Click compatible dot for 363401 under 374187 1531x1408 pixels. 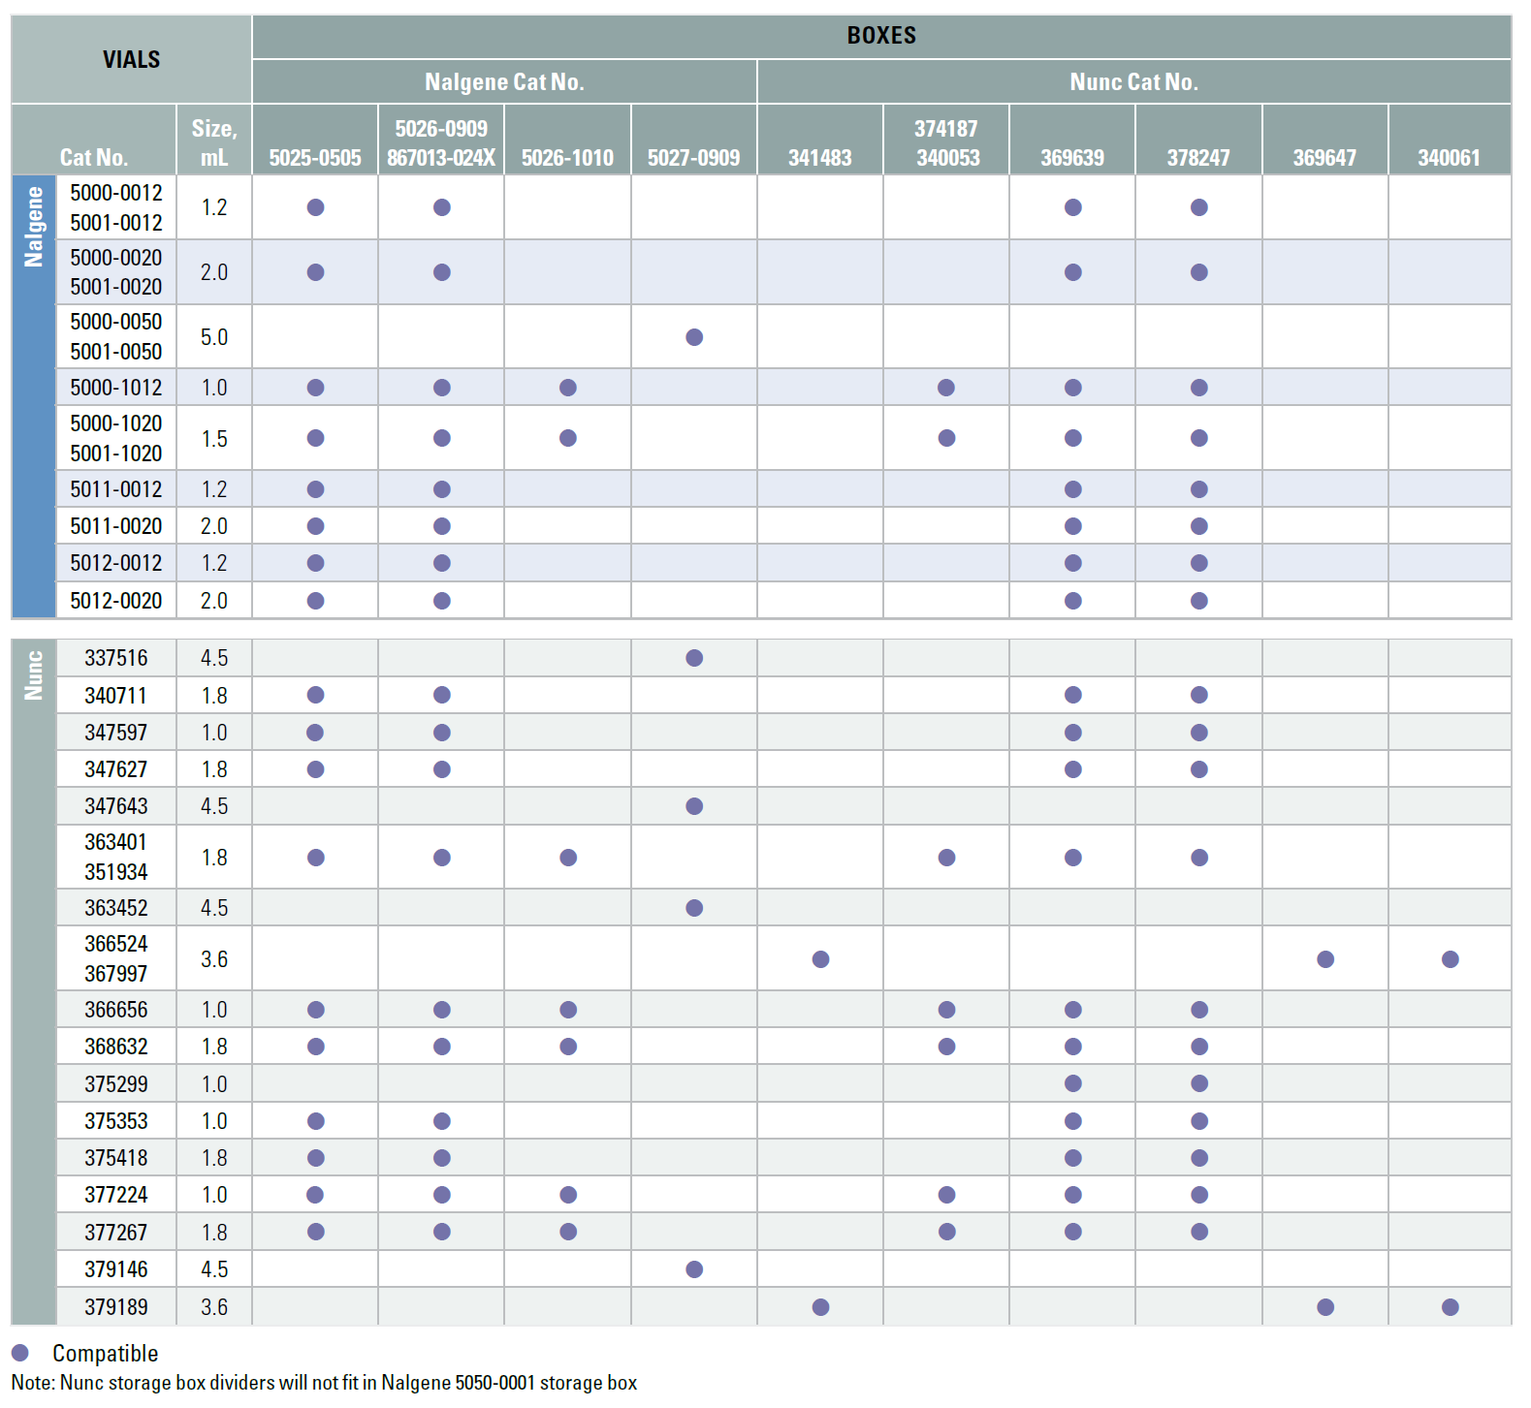pyautogui.click(x=947, y=858)
